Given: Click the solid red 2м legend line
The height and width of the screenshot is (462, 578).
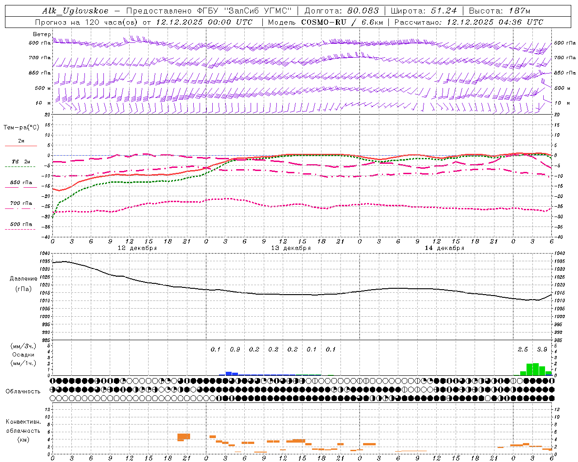Looking at the screenshot, I should pyautogui.click(x=21, y=146).
